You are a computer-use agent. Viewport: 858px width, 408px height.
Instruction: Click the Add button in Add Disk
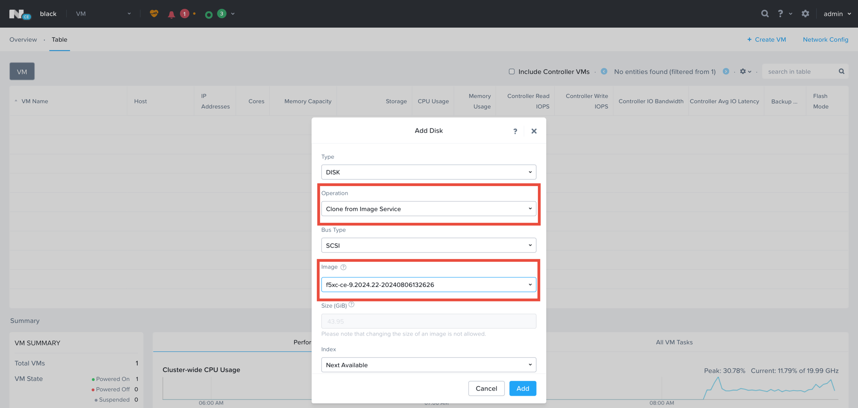(x=522, y=388)
